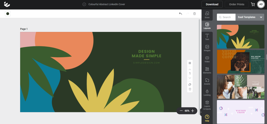The height and width of the screenshot is (124, 267).
Task: Click the Page 1 label
Action: pyautogui.click(x=24, y=29)
